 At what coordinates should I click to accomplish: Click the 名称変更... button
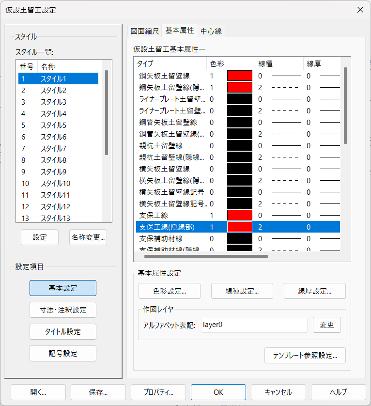coord(88,237)
